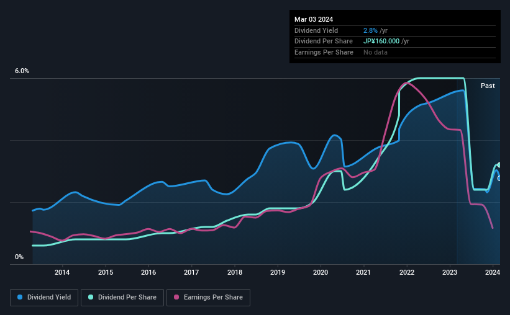This screenshot has height=315, width=510.
Task: Click the Past region label
Action: click(488, 86)
